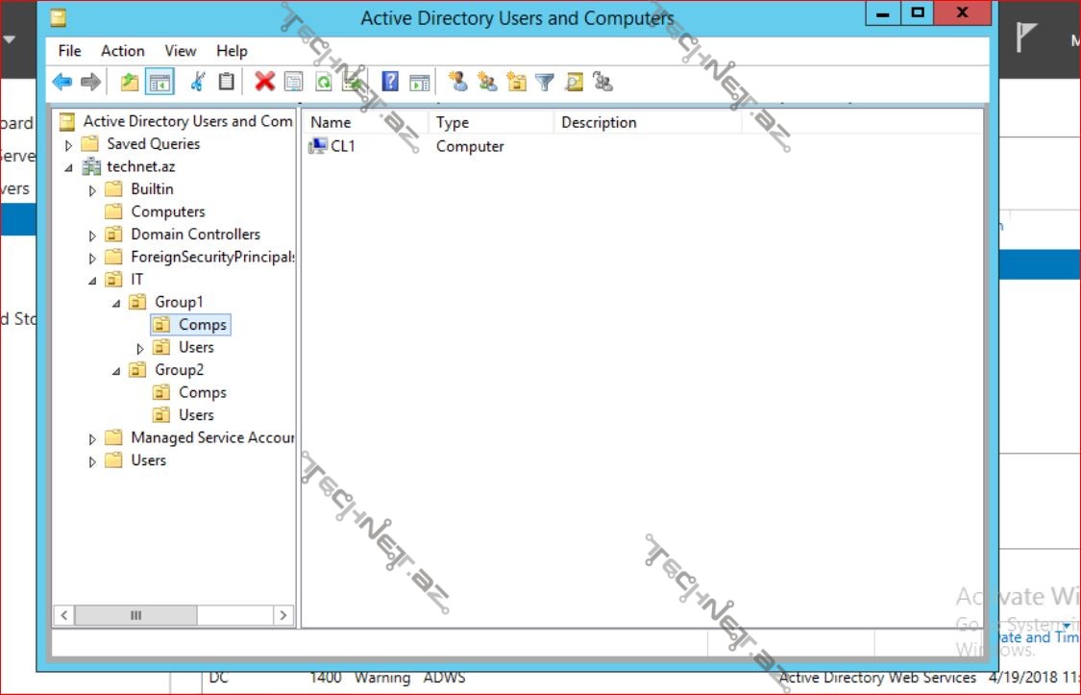Sort list by Name column header
The width and height of the screenshot is (1081, 695).
[x=331, y=122]
